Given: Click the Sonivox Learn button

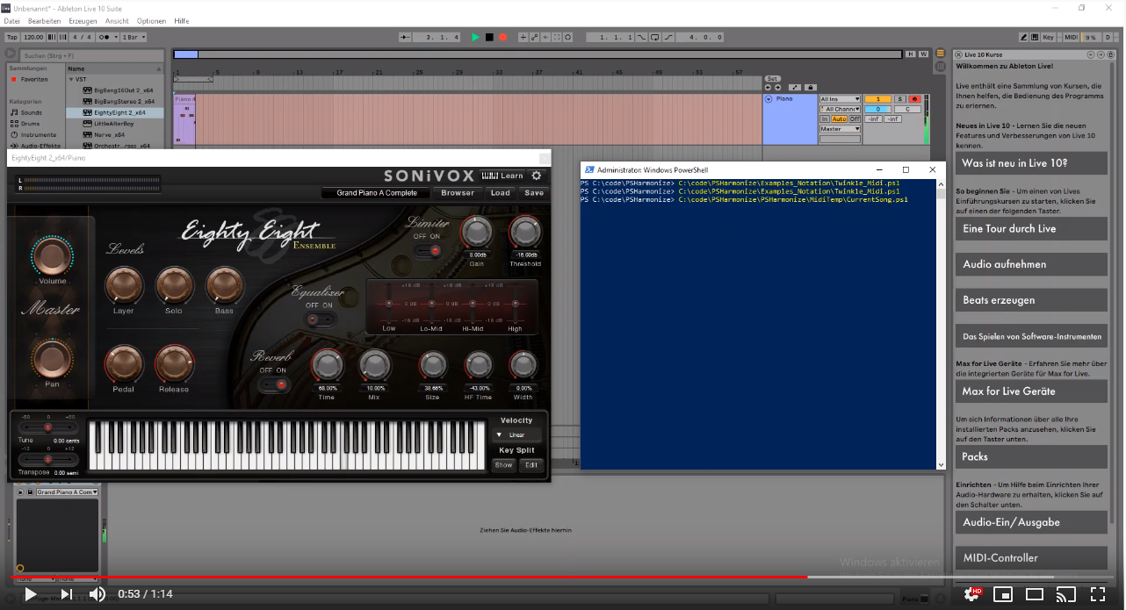Looking at the screenshot, I should pos(502,176).
